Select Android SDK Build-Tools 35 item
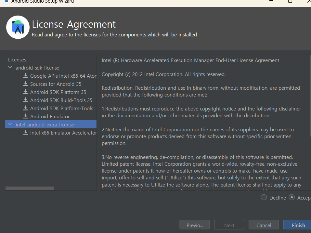This screenshot has height=233, width=311. (x=61, y=100)
